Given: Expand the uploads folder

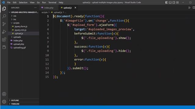Looking at the screenshot, I should [24, 37].
